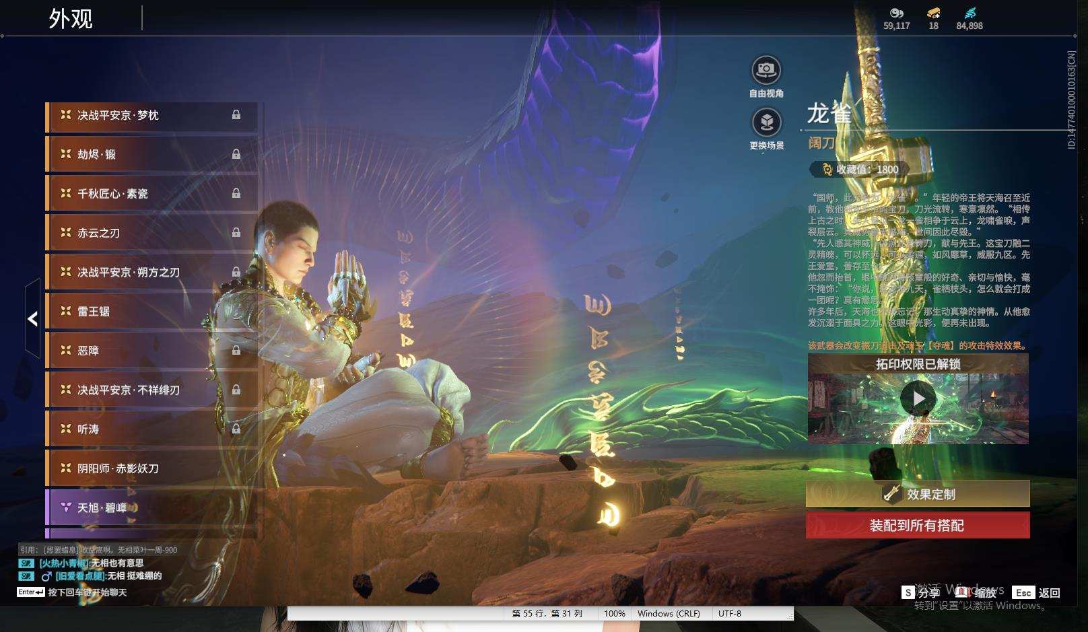Click the mouse icon beside 缩放
The image size is (1088, 632).
pos(963,592)
